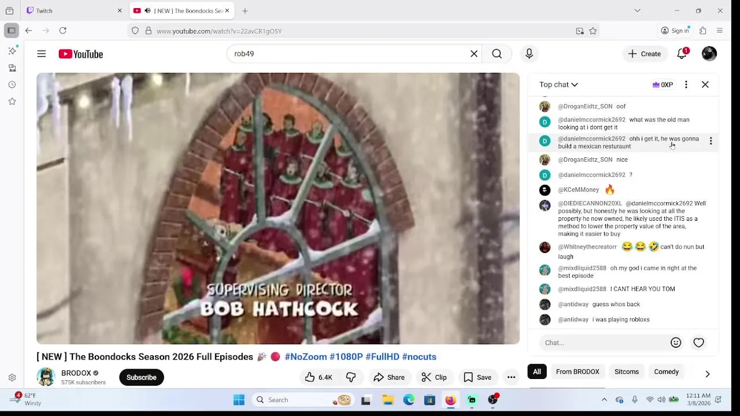Click the taskbar Search box
Viewport: 740px width, 416px height.
304,400
